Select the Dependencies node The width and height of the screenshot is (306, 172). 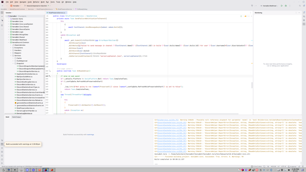point(20,45)
